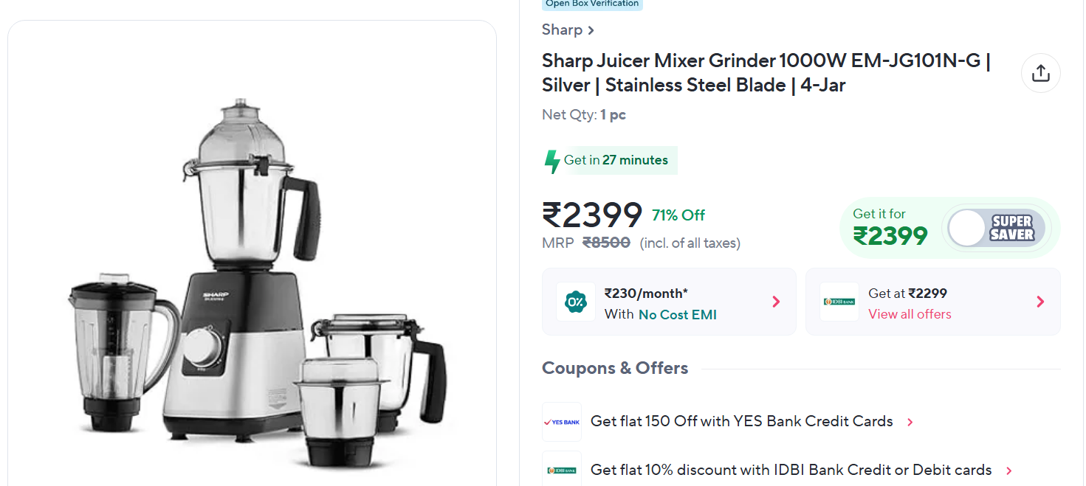Click the IDBI Bank logo in offers card

839,302
